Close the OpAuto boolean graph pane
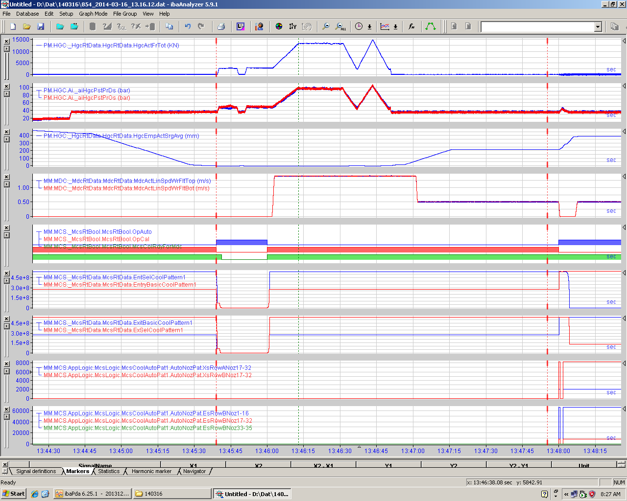 [6, 228]
